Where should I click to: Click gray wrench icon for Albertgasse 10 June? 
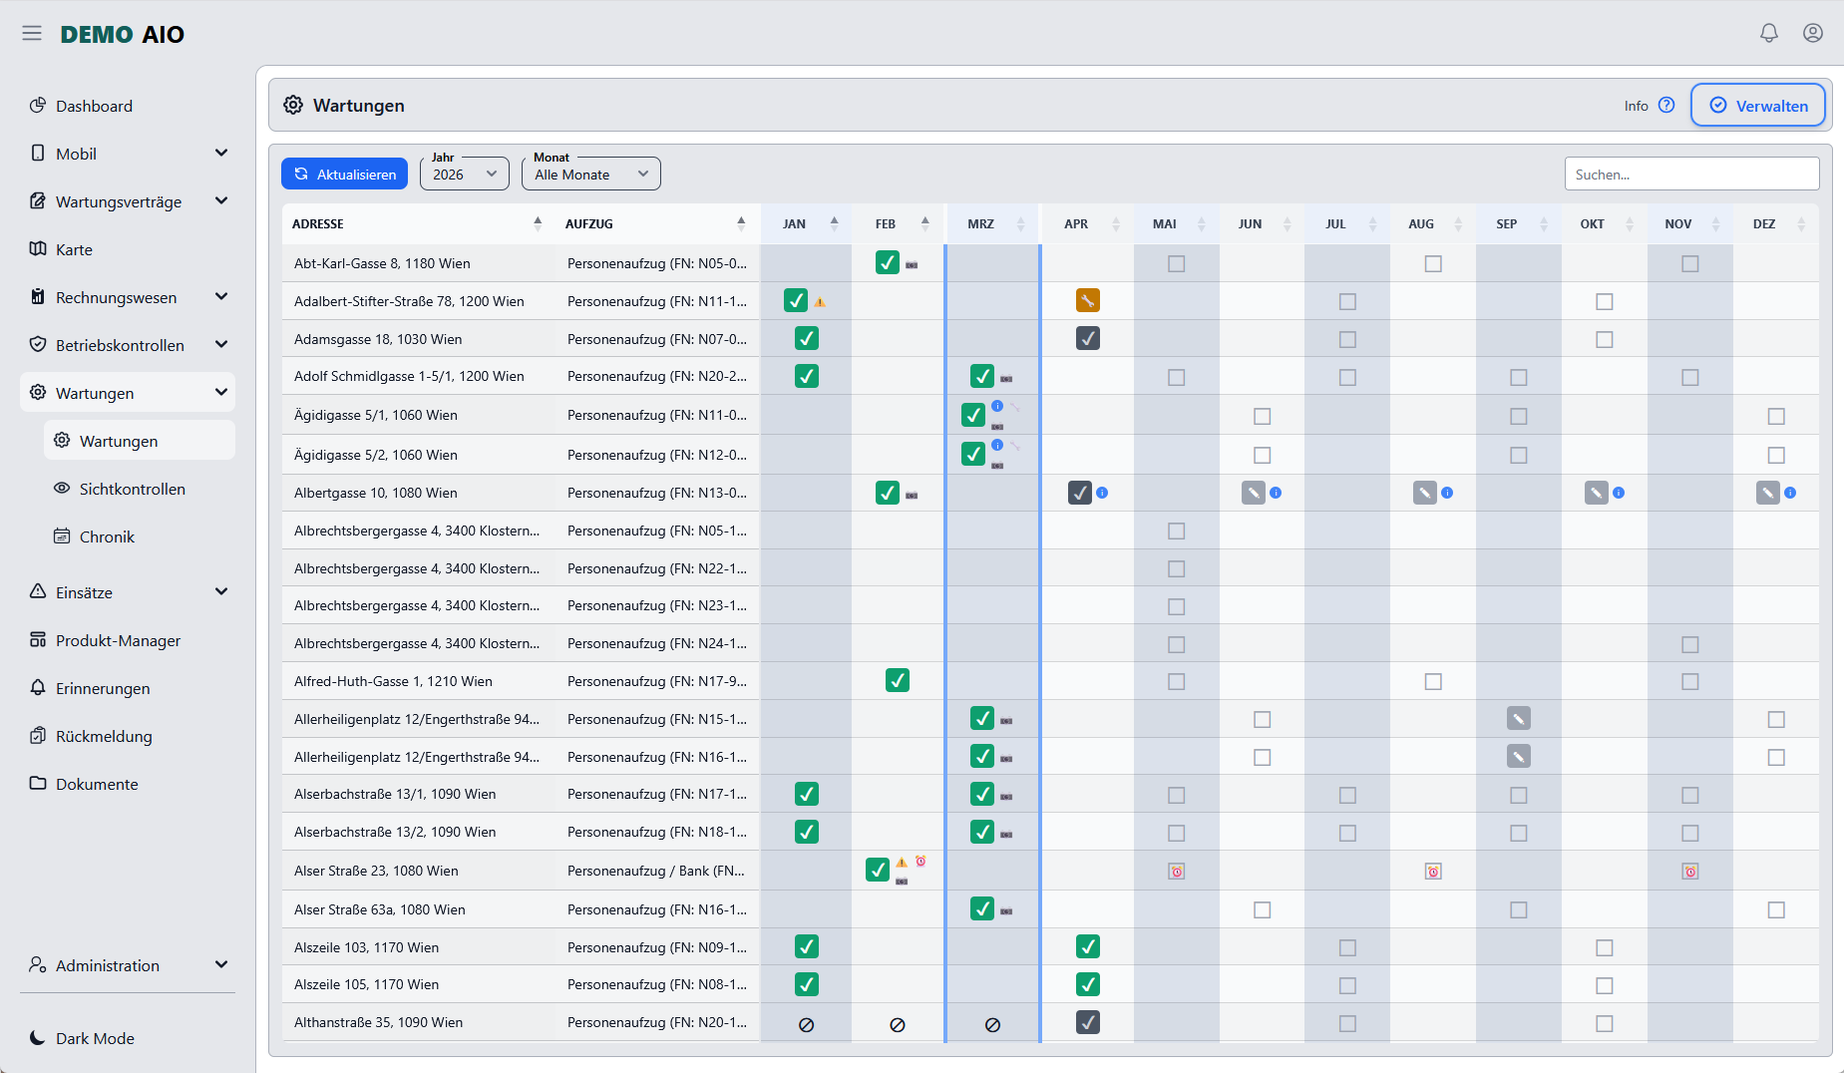(1254, 493)
